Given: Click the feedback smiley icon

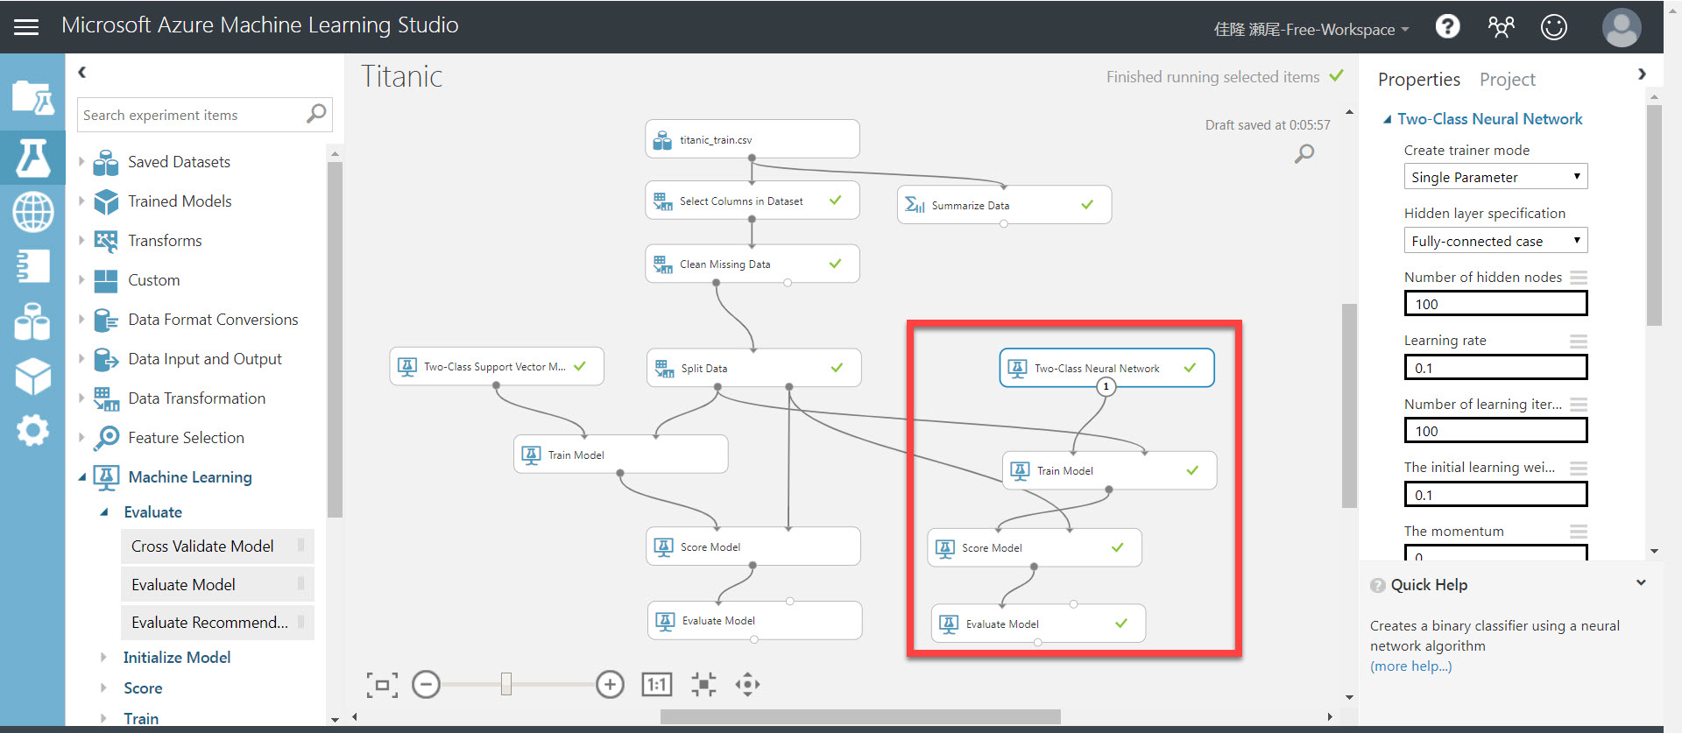Looking at the screenshot, I should [x=1554, y=27].
